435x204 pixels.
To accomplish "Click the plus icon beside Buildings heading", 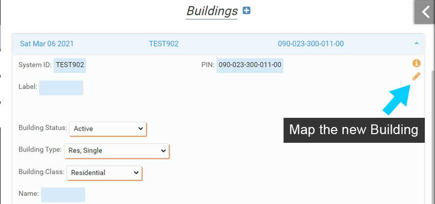I will click(x=247, y=10).
